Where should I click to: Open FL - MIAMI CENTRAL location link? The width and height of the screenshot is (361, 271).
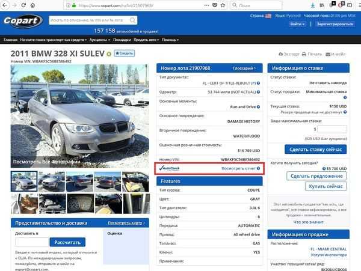(329, 249)
